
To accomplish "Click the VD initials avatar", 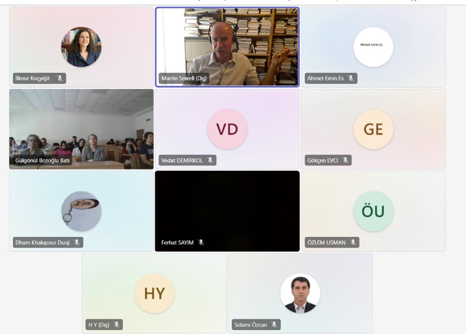I will point(227,129).
